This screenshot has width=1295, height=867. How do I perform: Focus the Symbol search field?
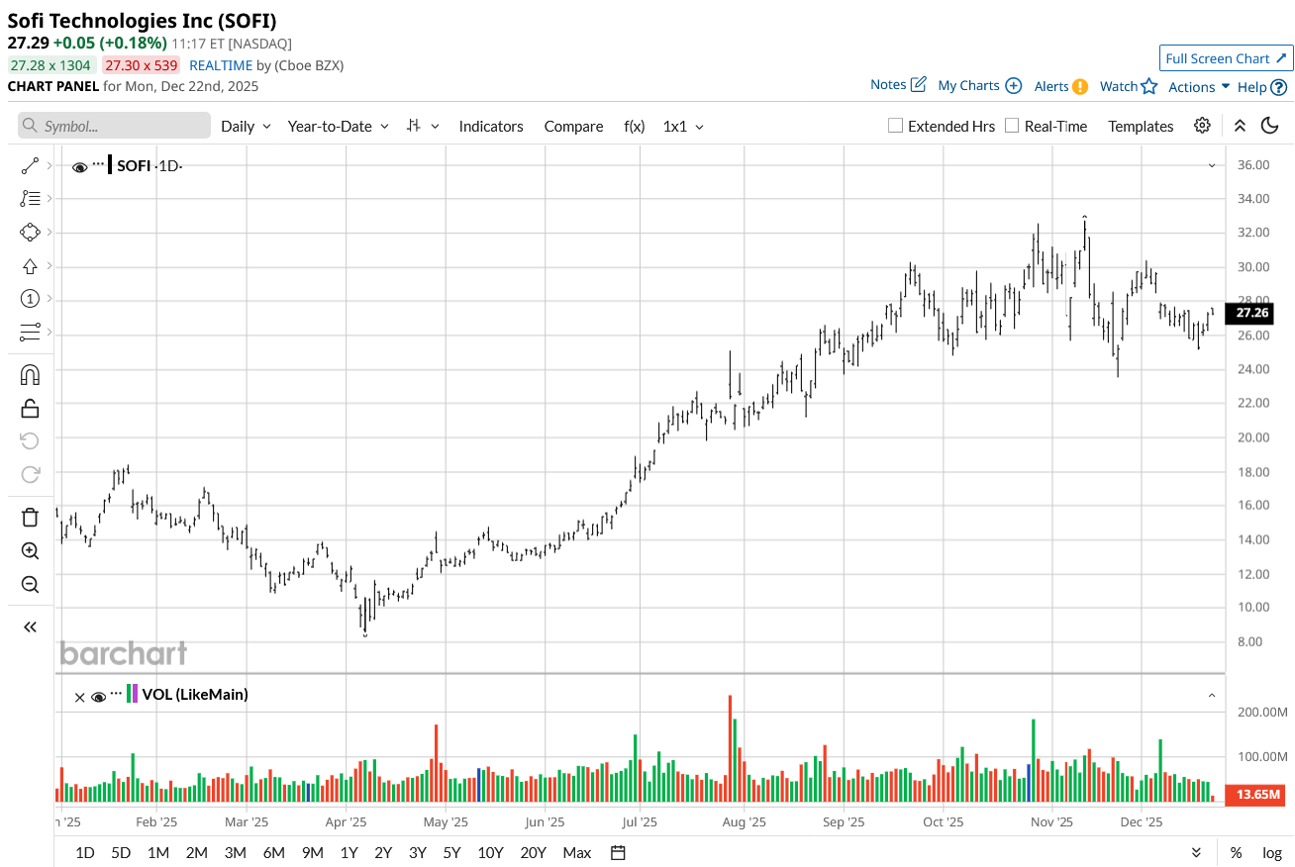[114, 126]
